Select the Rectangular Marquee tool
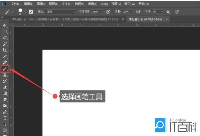 [5, 32]
